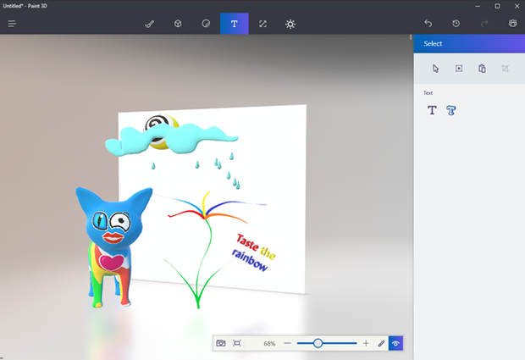Open the Canvas resize tool

262,24
